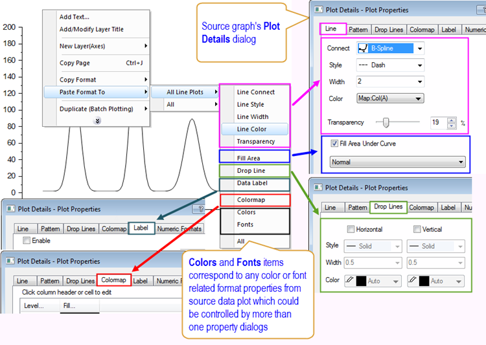
Task: Click the transparency percent value field
Action: pyautogui.click(x=439, y=122)
